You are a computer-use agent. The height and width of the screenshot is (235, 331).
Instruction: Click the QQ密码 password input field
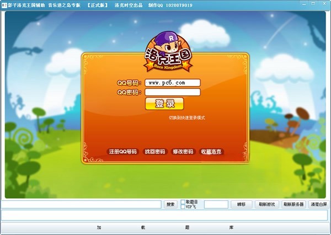point(173,92)
